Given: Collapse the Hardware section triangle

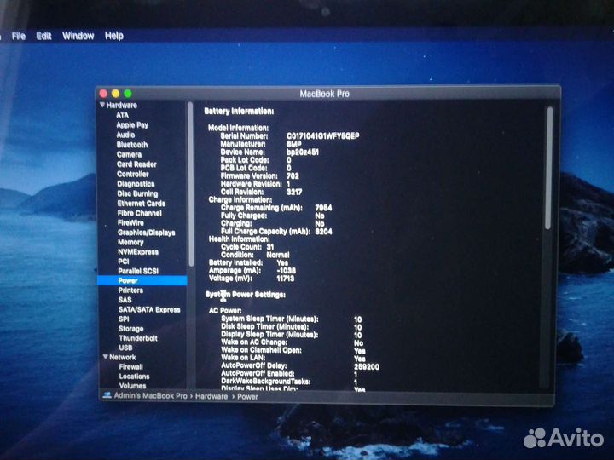Looking at the screenshot, I should (102, 105).
